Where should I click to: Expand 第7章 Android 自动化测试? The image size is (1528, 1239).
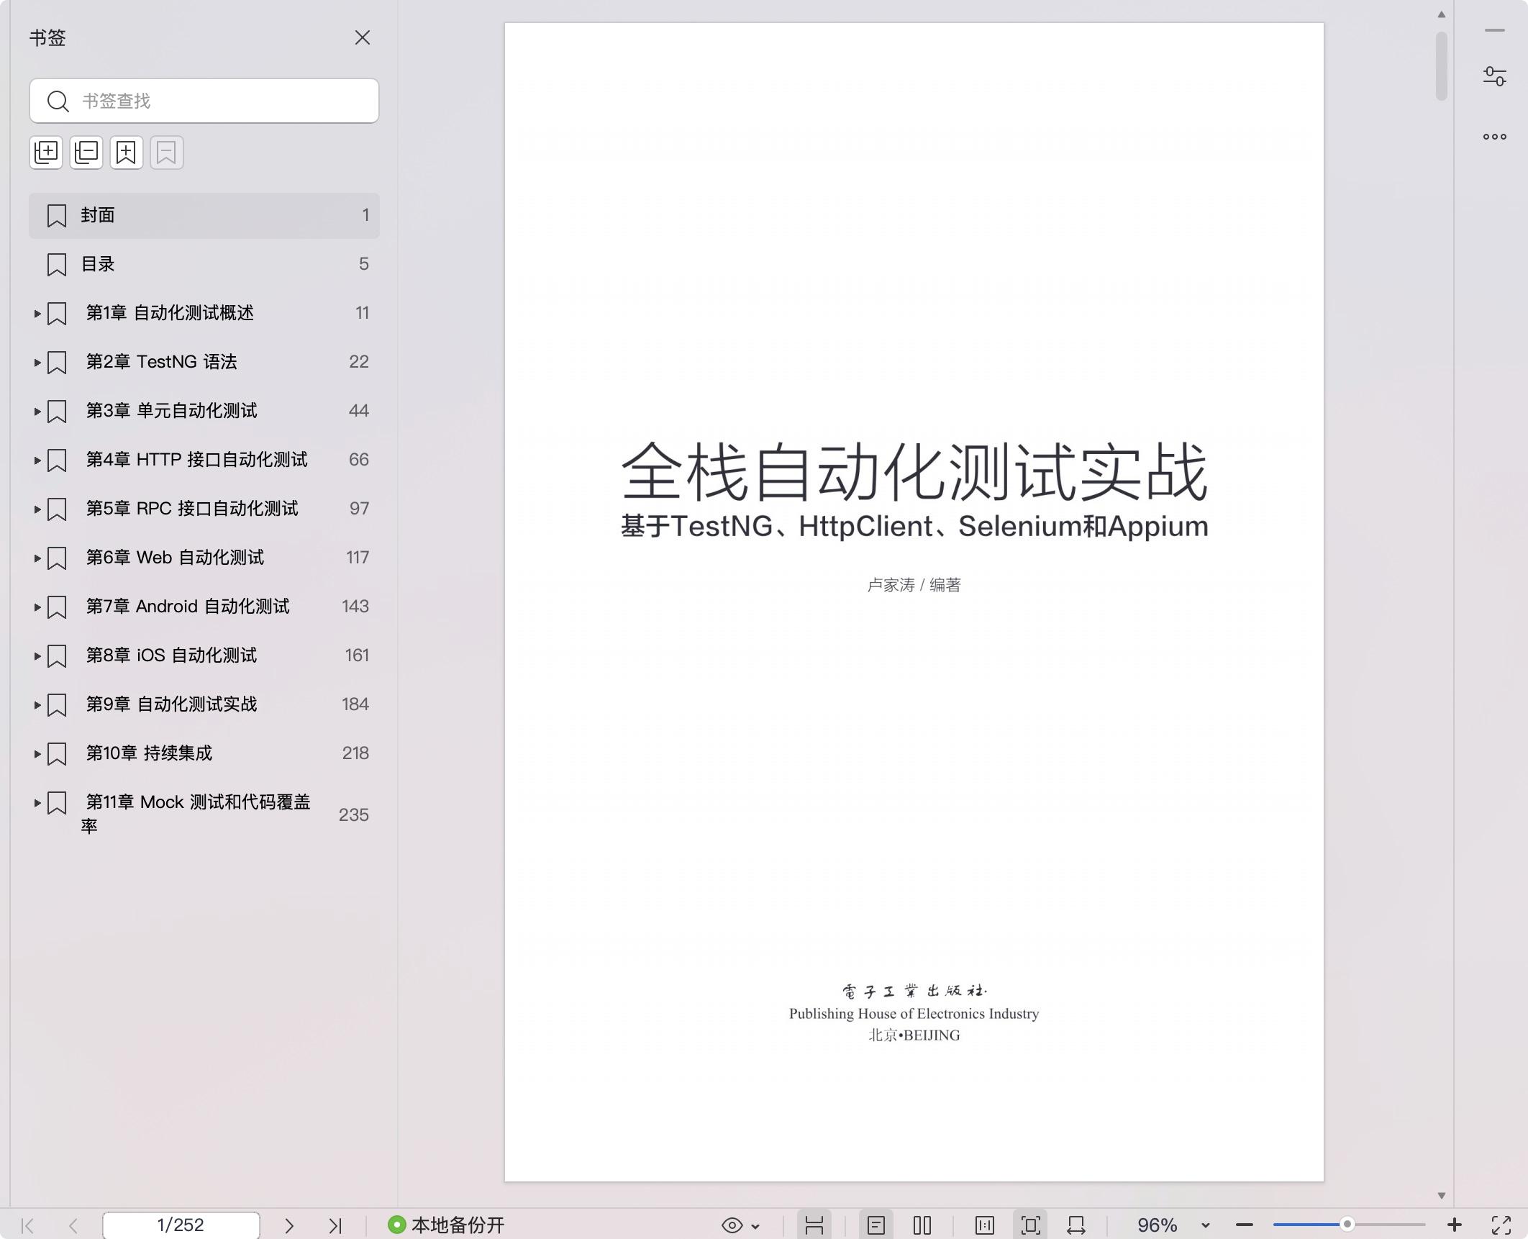37,607
